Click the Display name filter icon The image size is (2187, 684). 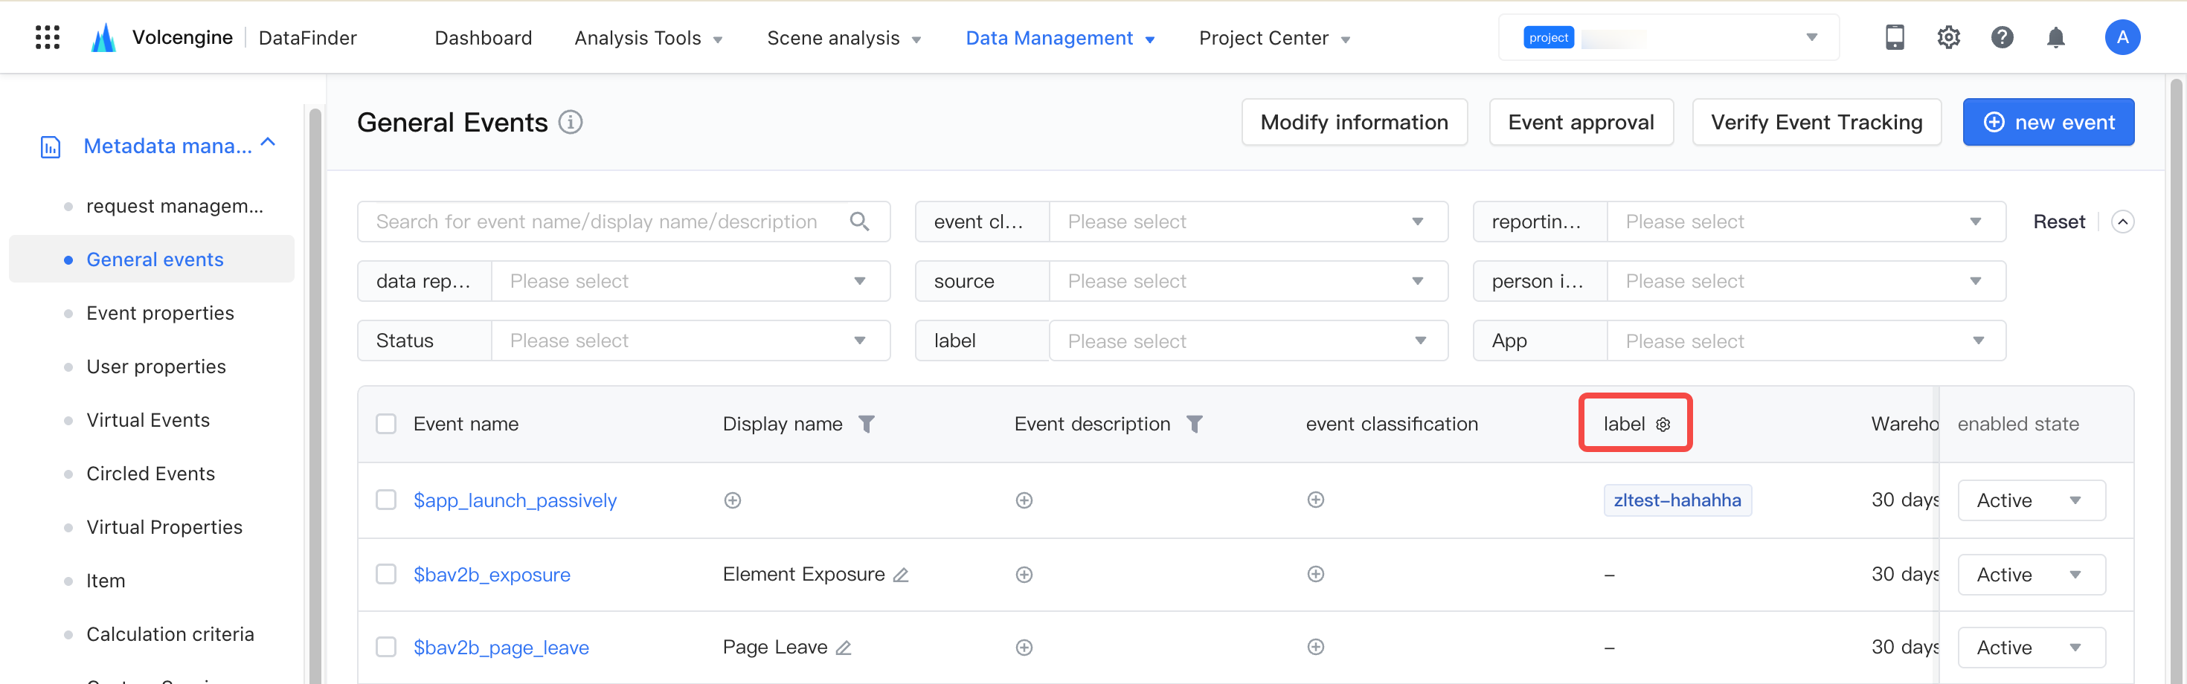(866, 424)
